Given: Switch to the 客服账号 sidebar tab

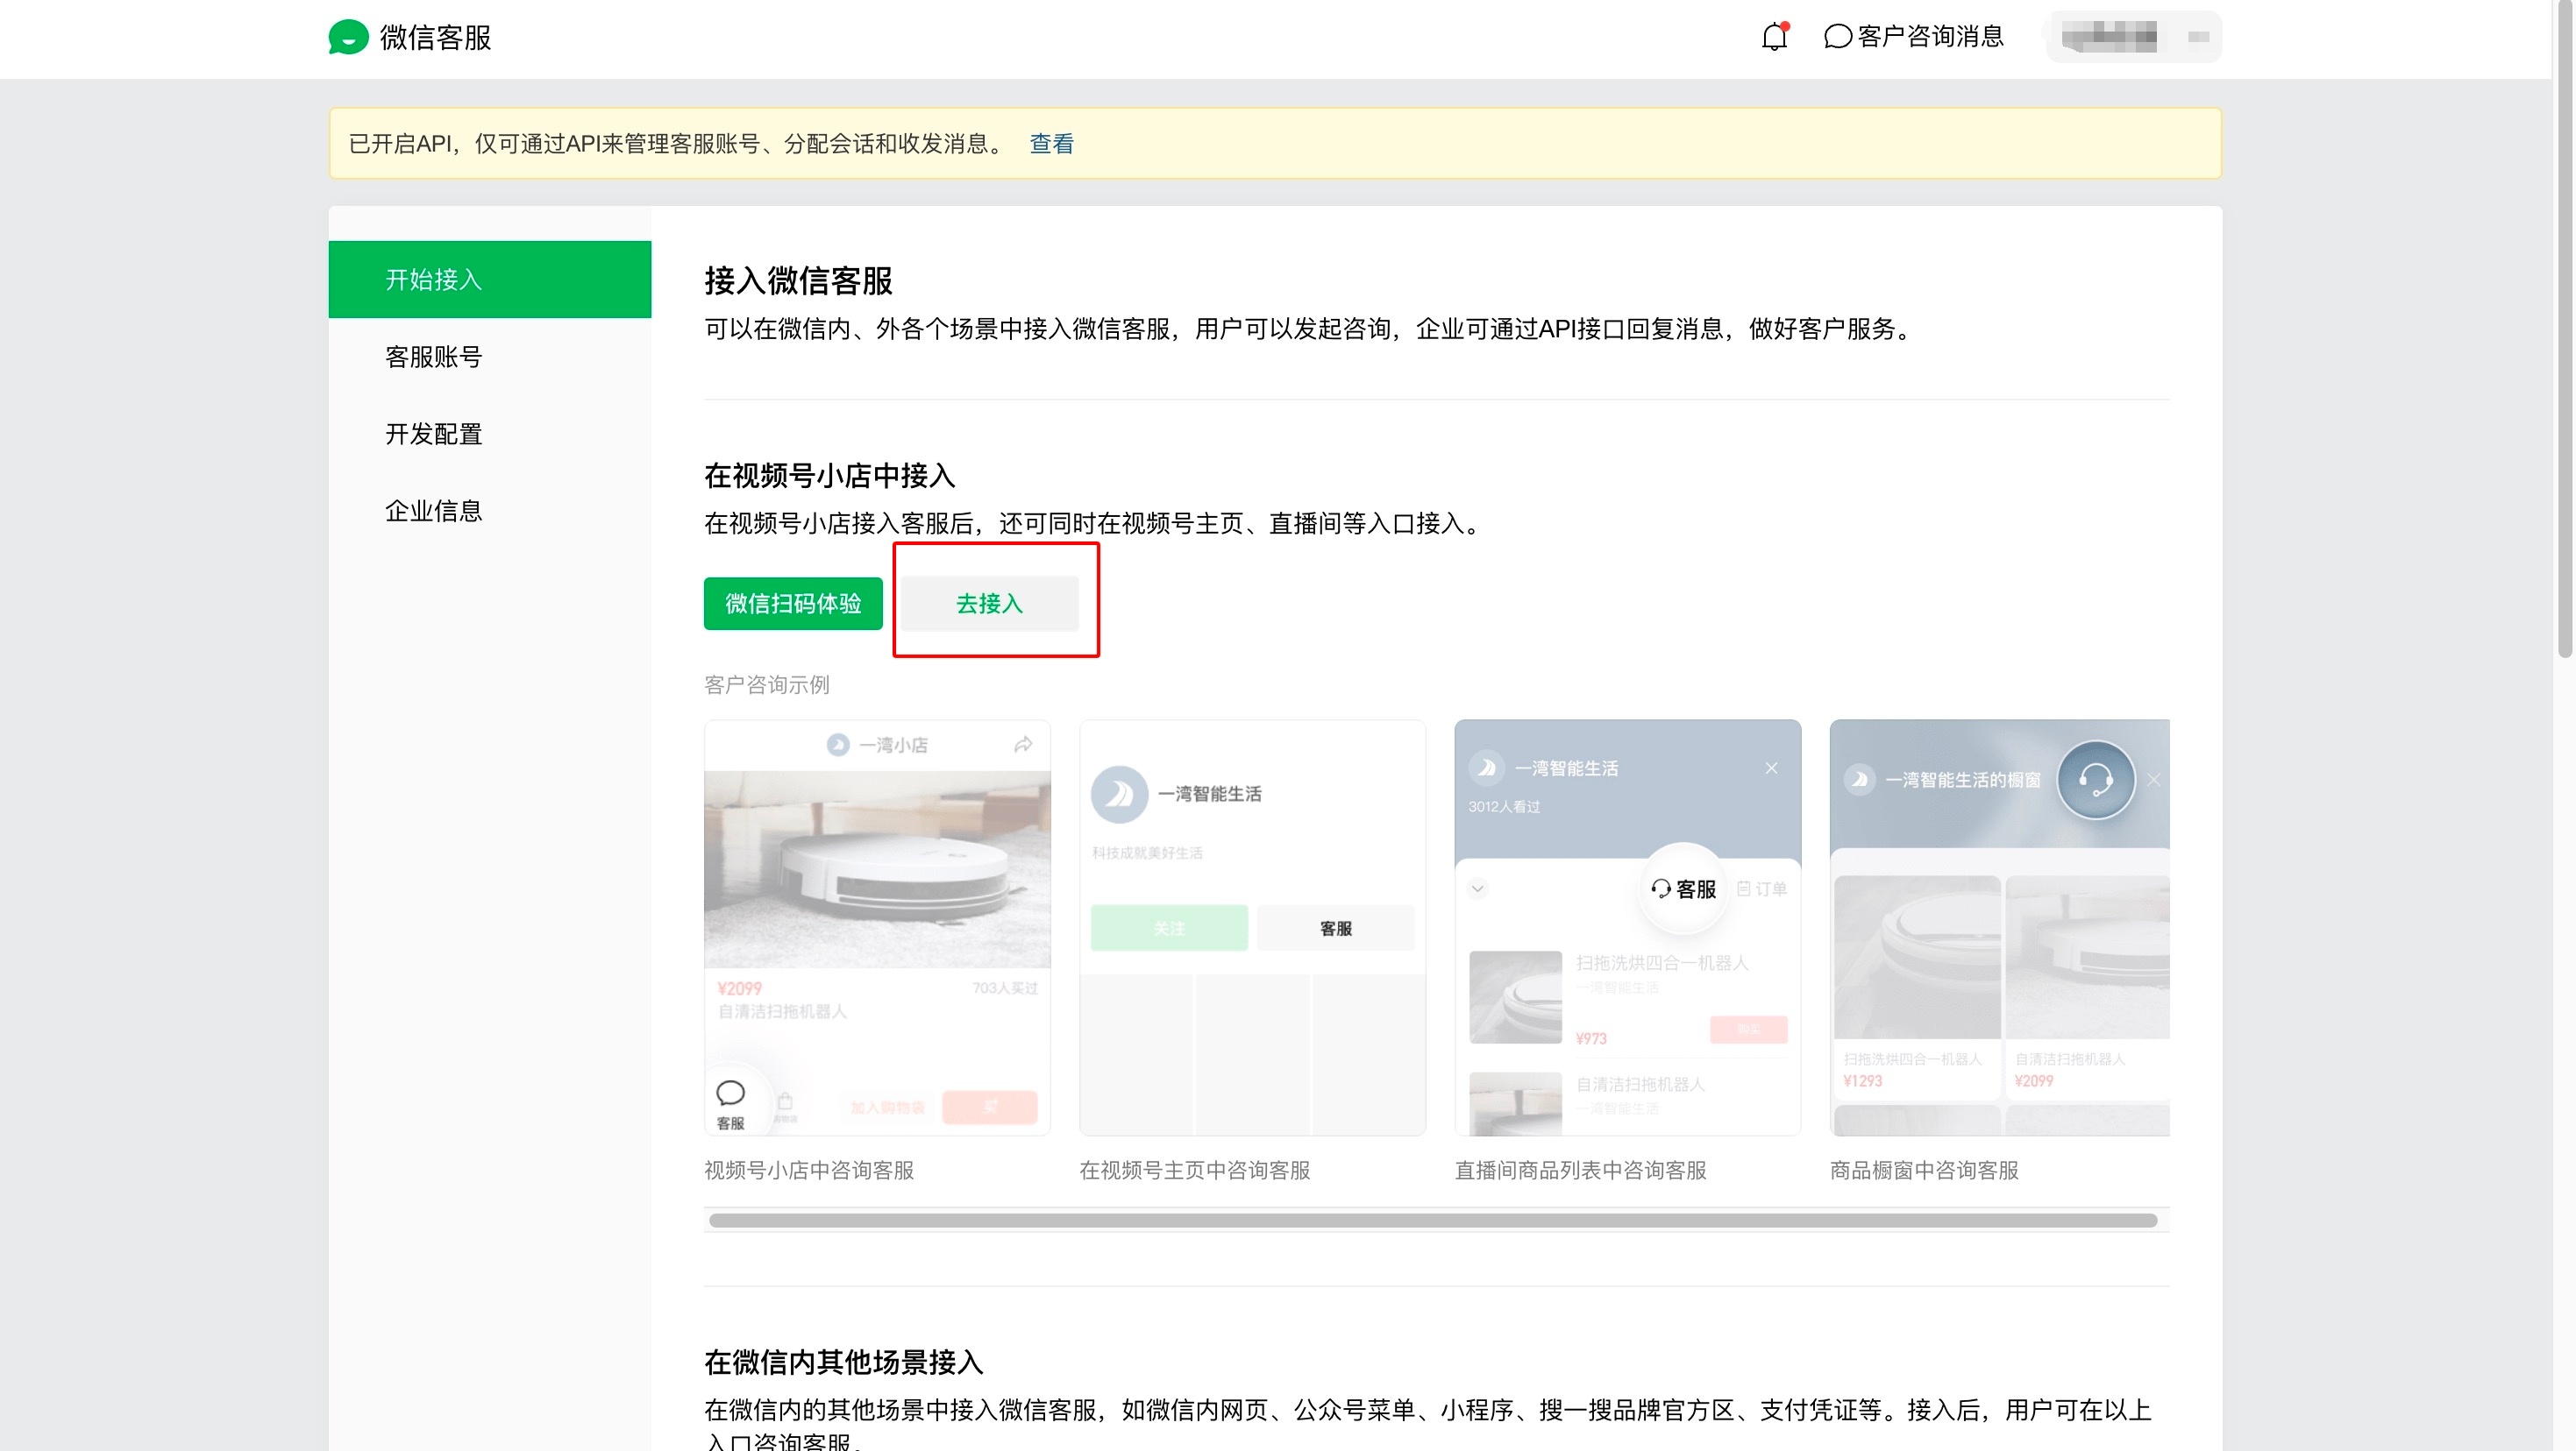Looking at the screenshot, I should point(490,357).
